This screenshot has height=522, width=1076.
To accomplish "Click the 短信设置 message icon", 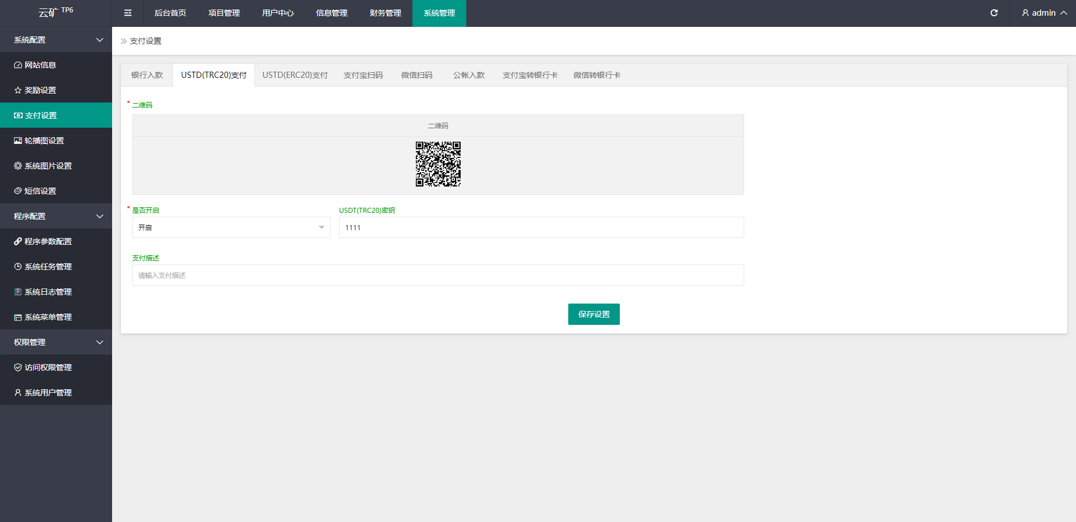I will (x=18, y=191).
